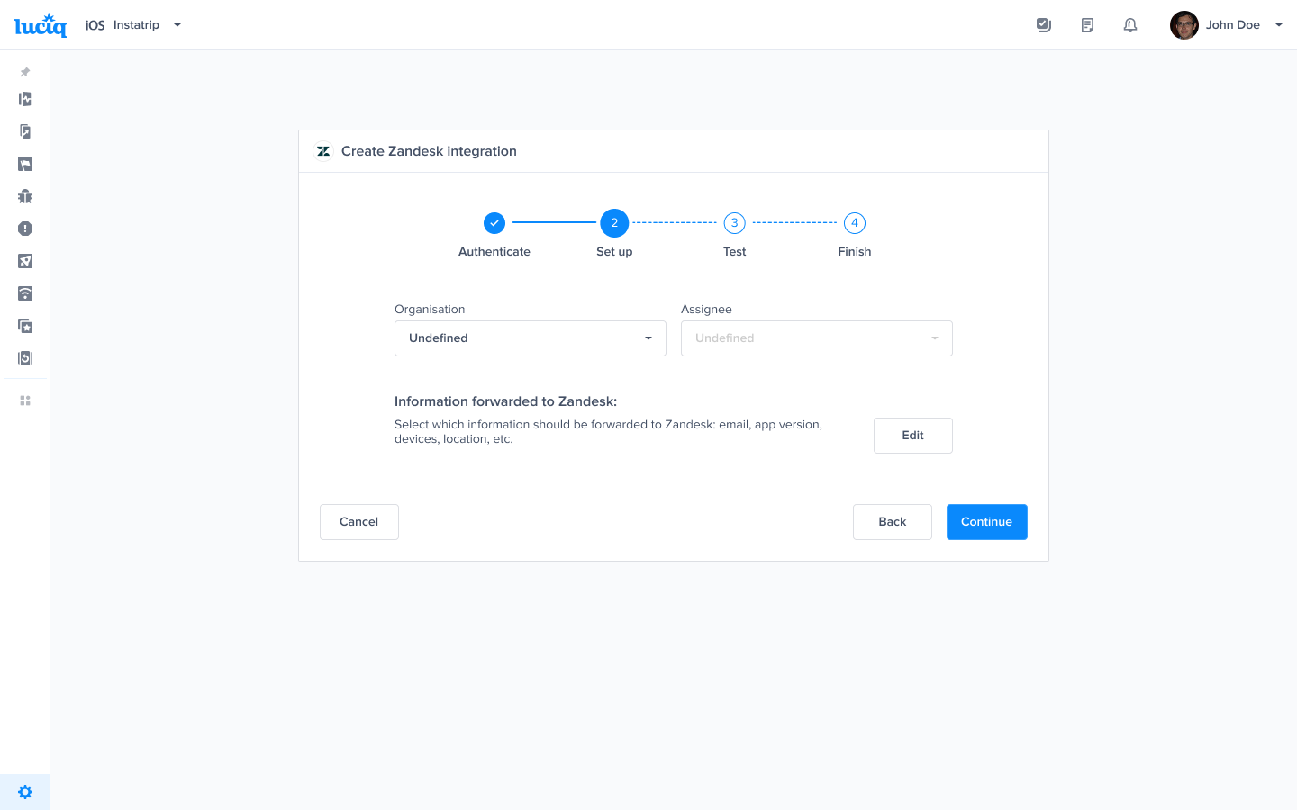Click the starred releases icon in sidebar
Screen dimensions: 1297x810
24,326
